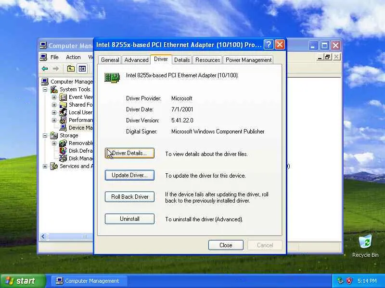This screenshot has width=385, height=288.
Task: Open the File menu
Action: [54, 57]
